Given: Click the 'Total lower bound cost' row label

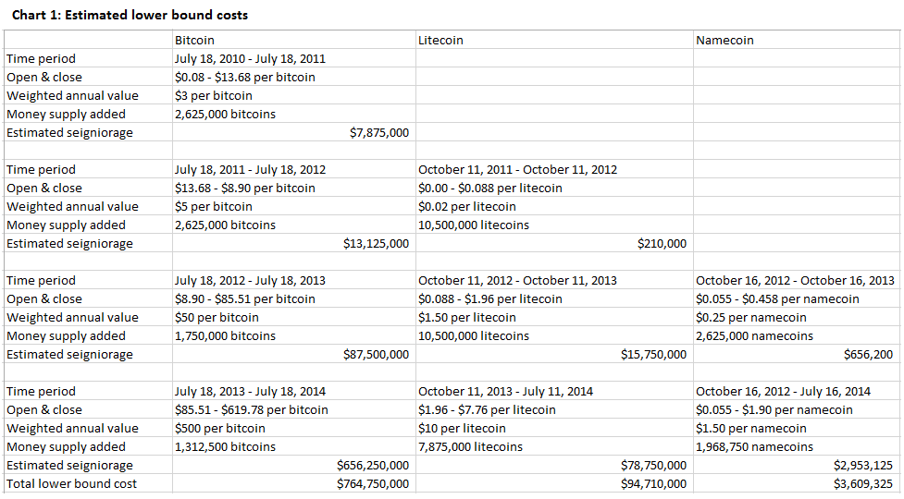Looking at the screenshot, I should click(x=71, y=484).
